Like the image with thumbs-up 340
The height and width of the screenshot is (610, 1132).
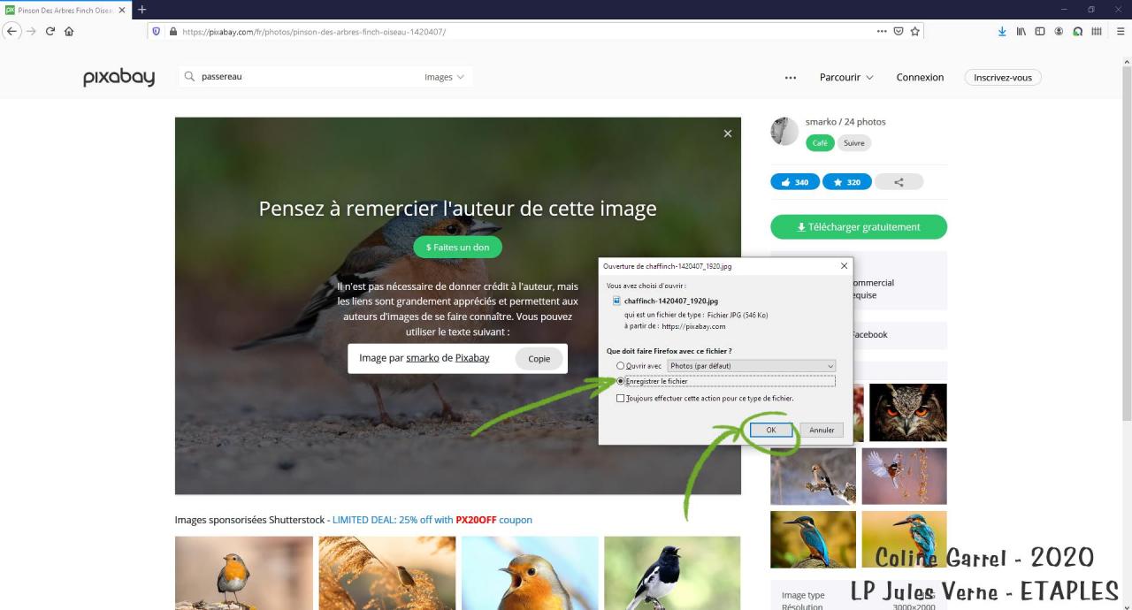795,182
